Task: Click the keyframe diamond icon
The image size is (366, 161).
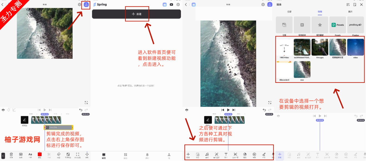Action: pos(9,110)
